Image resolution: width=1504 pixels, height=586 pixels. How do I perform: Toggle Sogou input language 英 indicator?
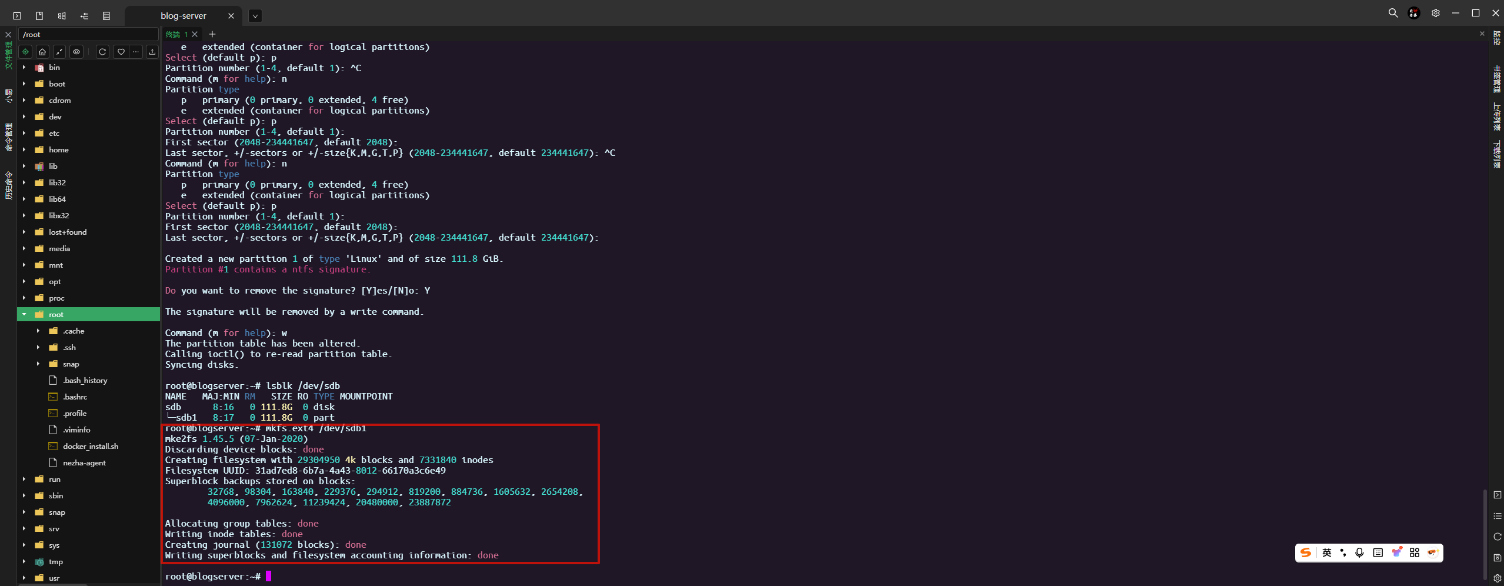pos(1326,552)
